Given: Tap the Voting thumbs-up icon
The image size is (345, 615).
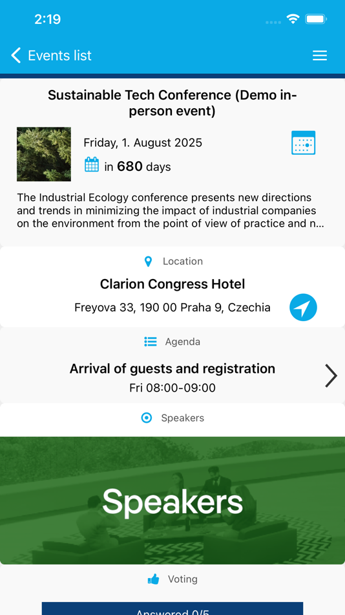Looking at the screenshot, I should [154, 579].
